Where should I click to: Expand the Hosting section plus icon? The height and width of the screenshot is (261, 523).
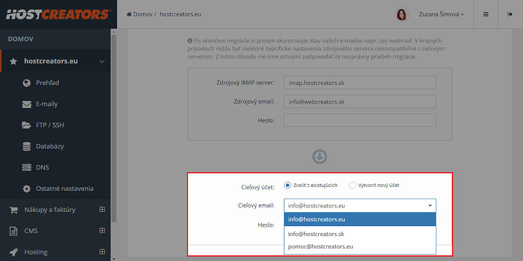[102, 252]
